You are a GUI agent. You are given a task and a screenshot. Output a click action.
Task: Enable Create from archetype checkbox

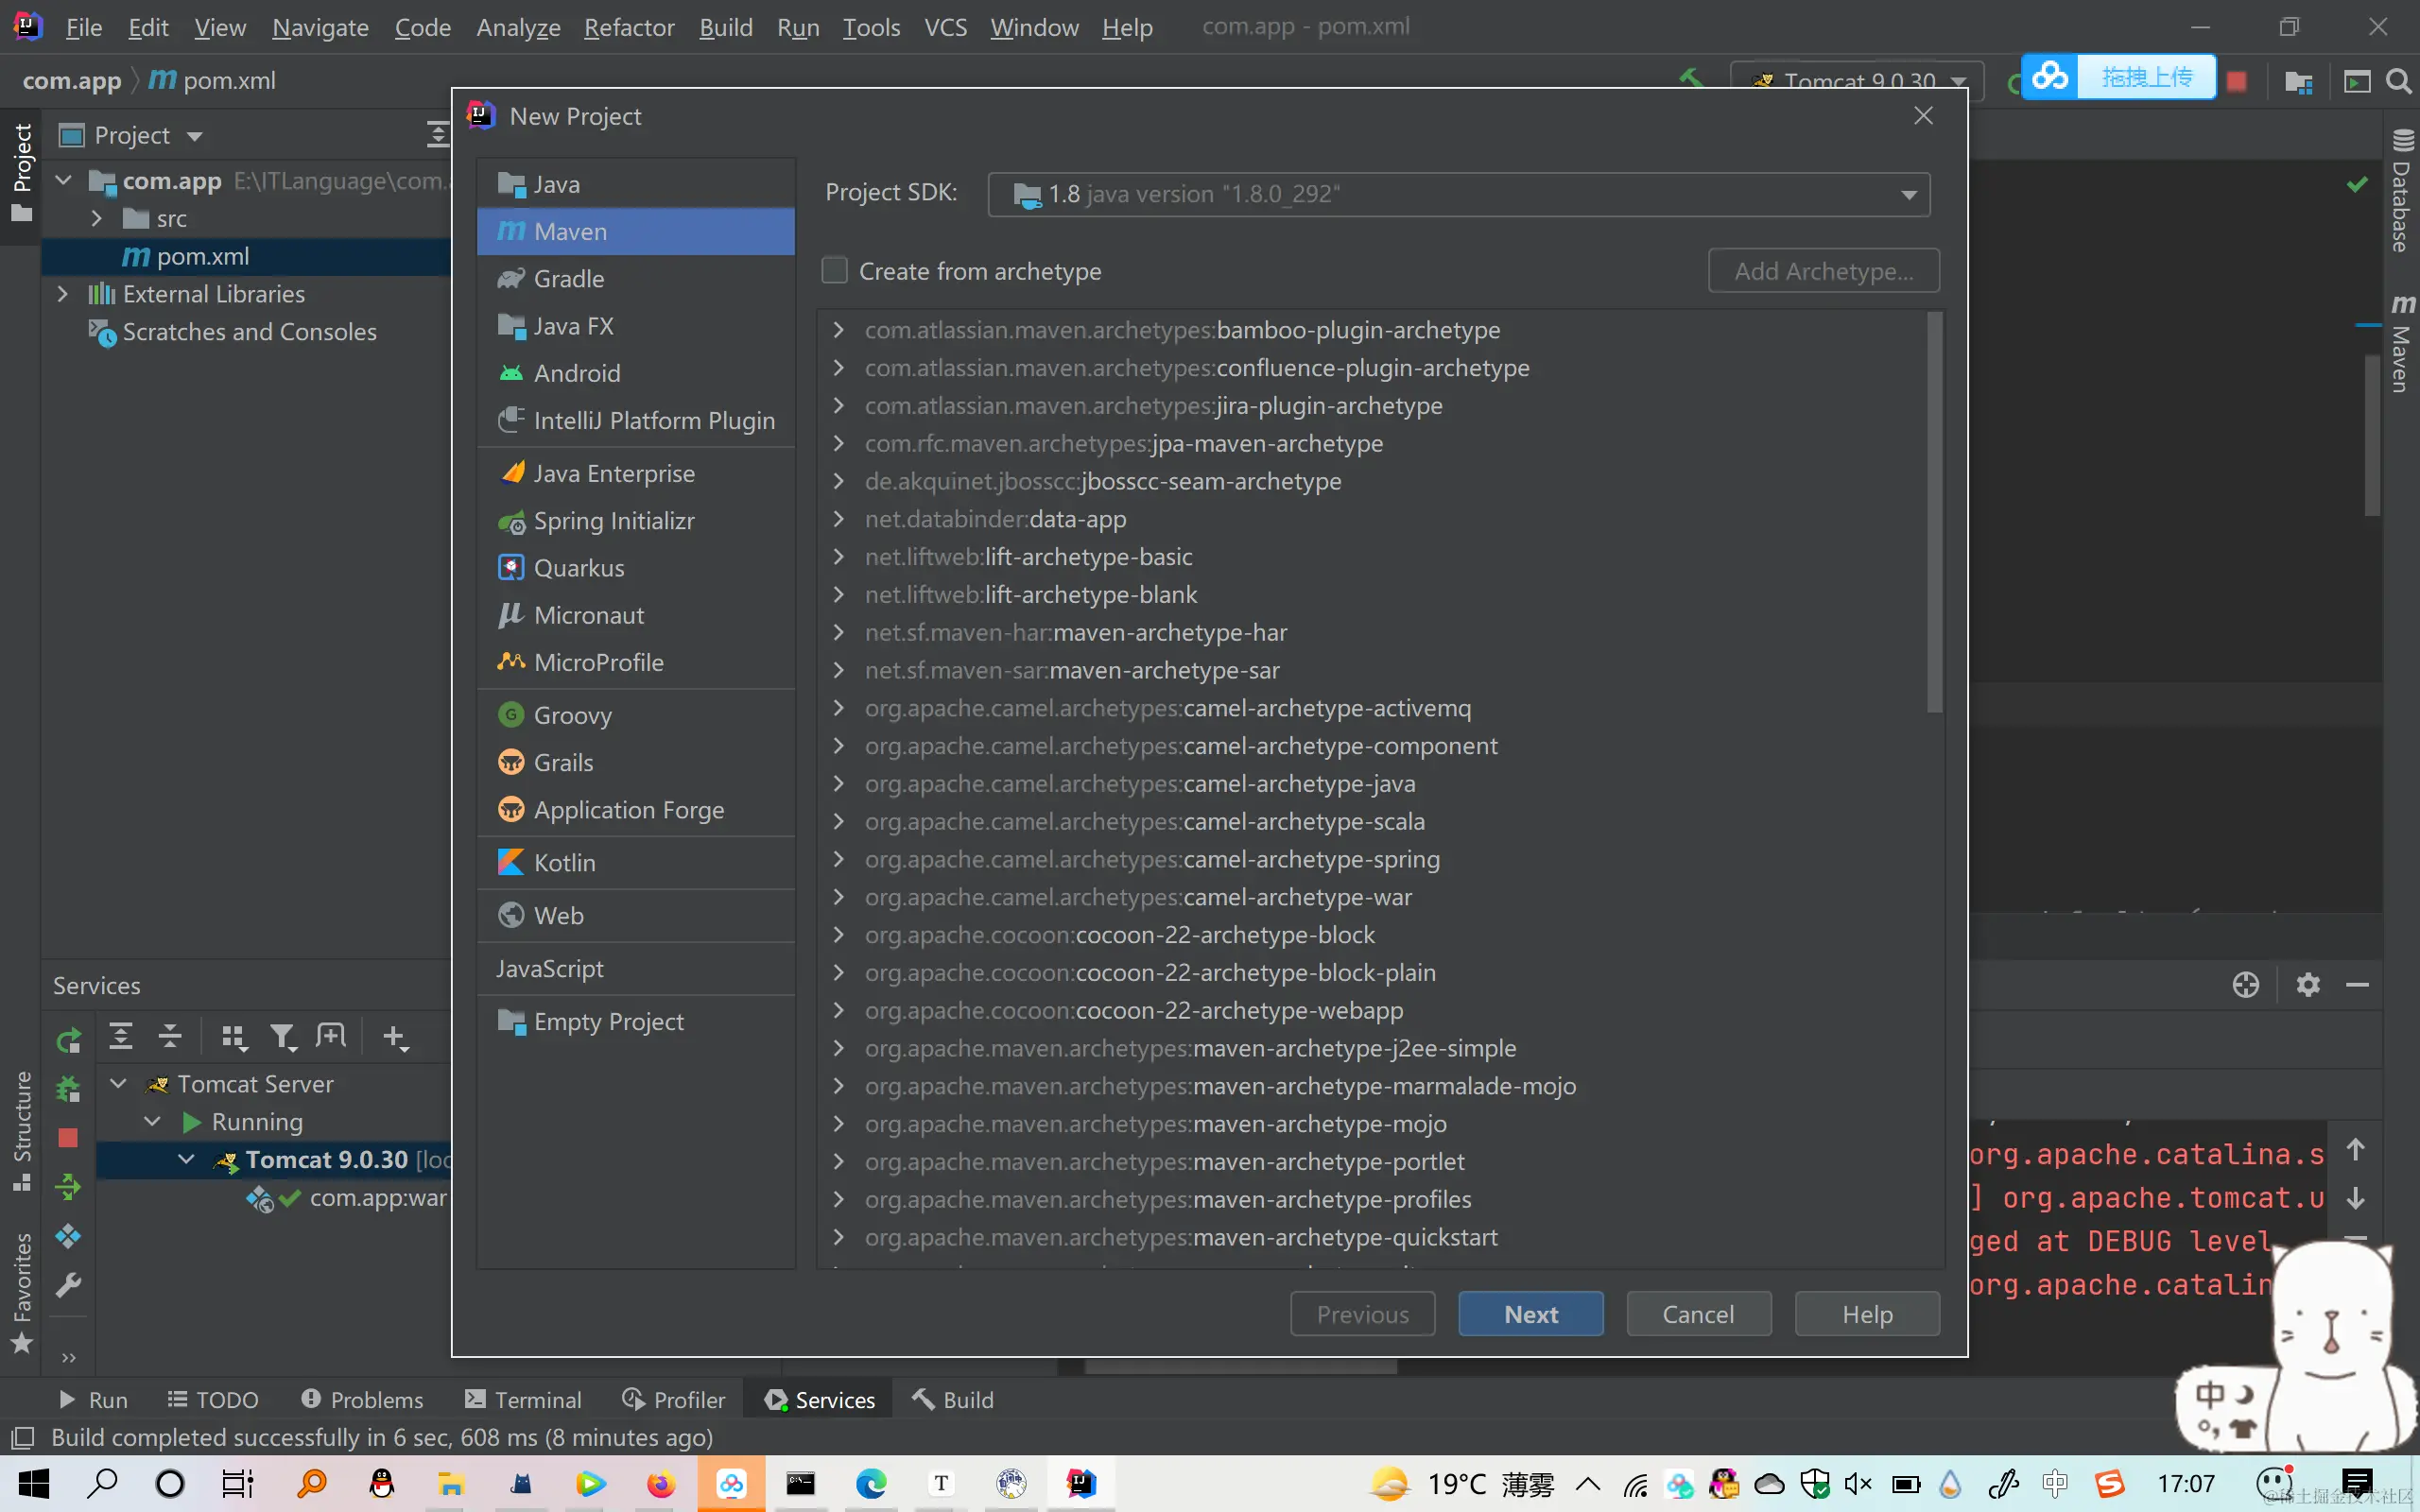point(835,271)
